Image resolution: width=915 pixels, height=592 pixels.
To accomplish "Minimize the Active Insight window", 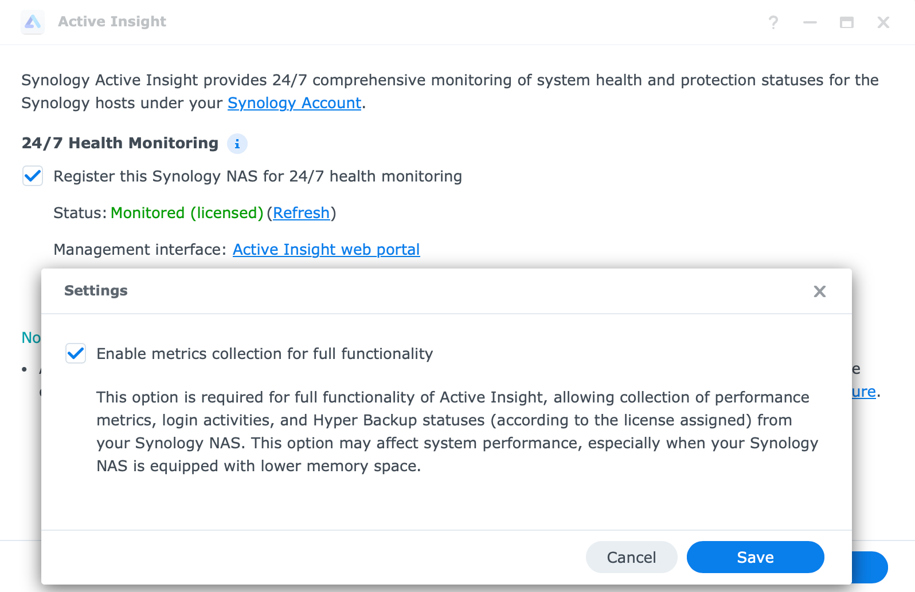I will tap(810, 22).
